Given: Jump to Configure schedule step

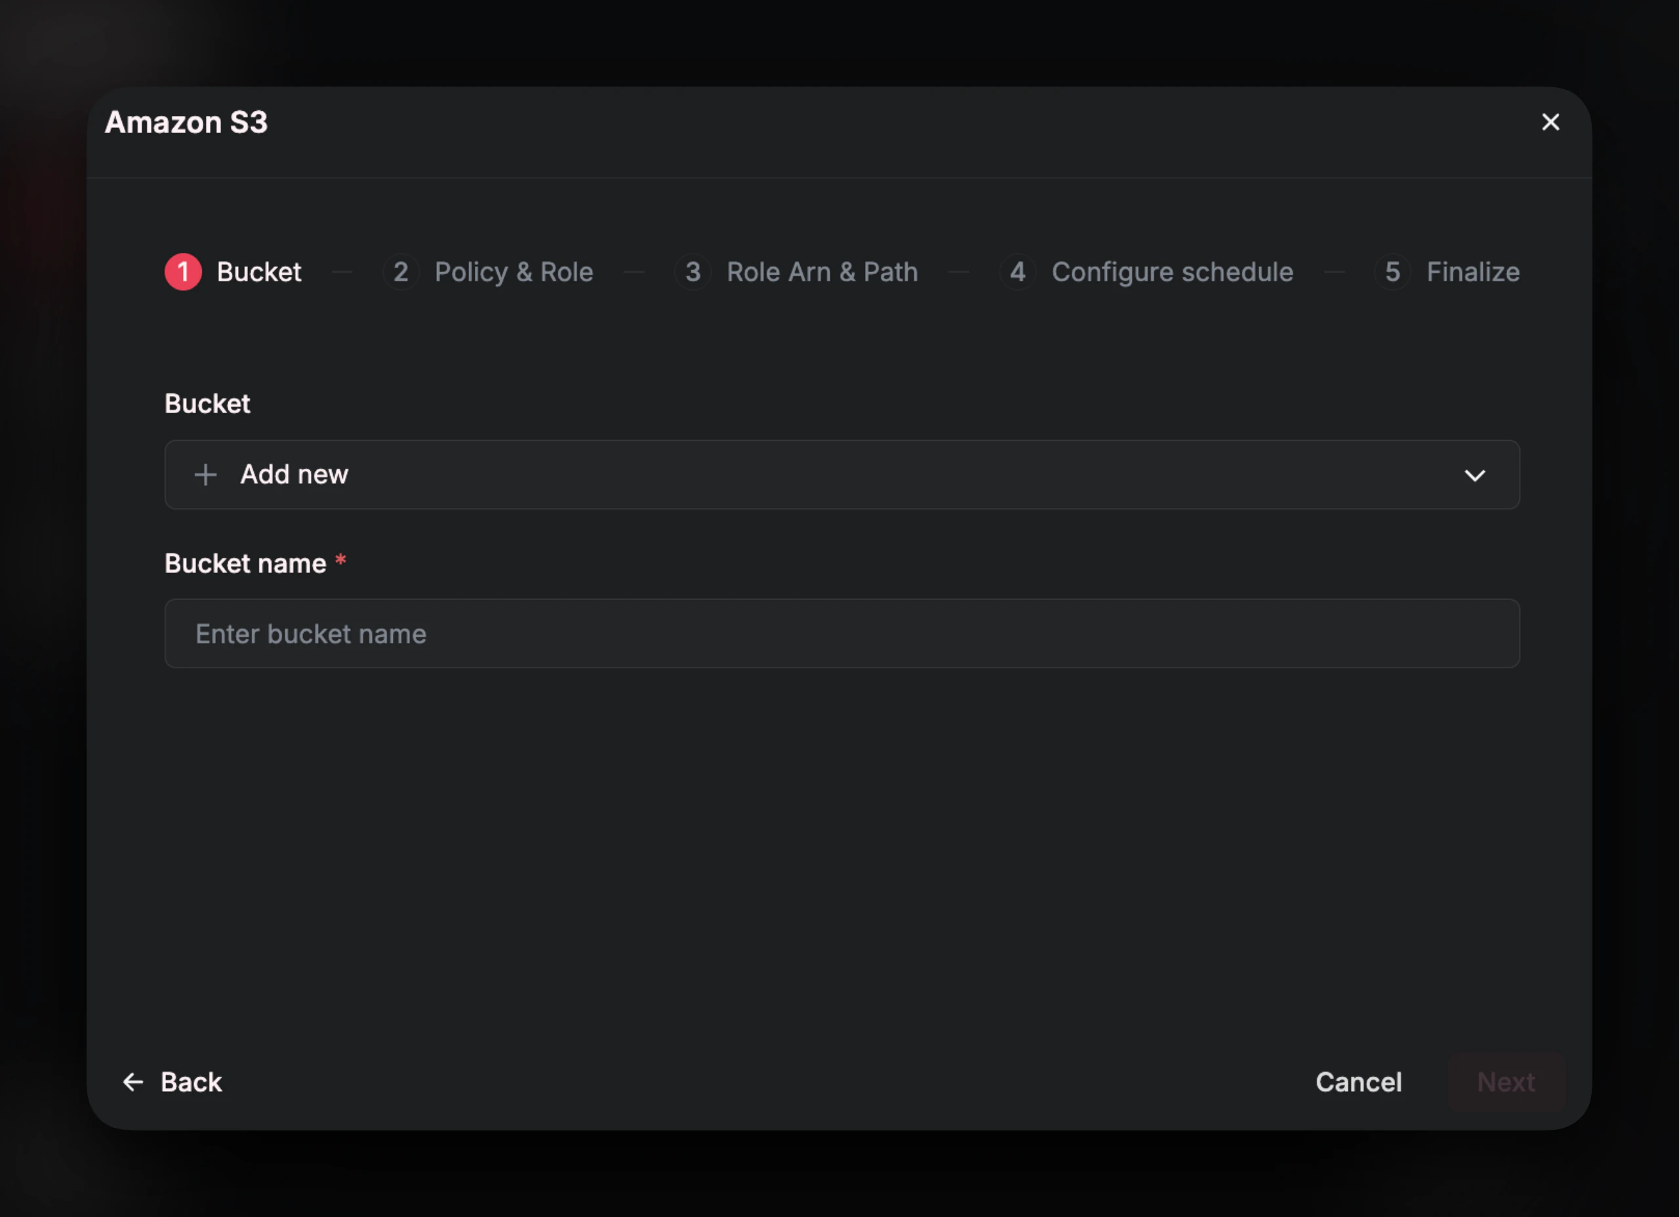Looking at the screenshot, I should [x=1172, y=271].
